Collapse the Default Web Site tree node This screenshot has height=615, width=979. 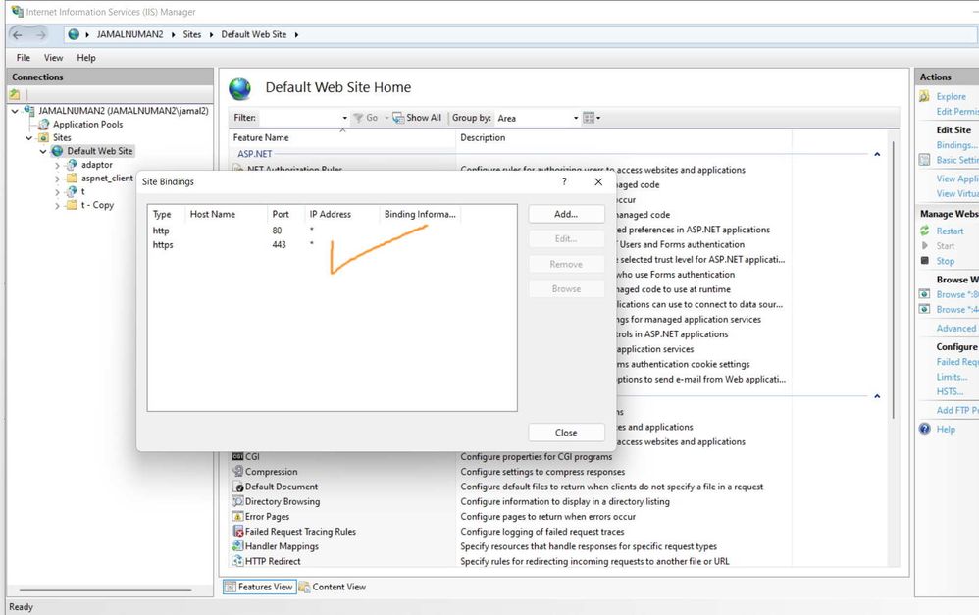coord(42,151)
